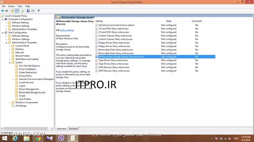Select Removable Storage Access in the tree
Screen dimensions: 254x142
(x=32, y=92)
